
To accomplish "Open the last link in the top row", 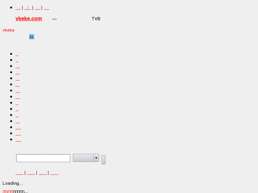I will coord(46,8).
